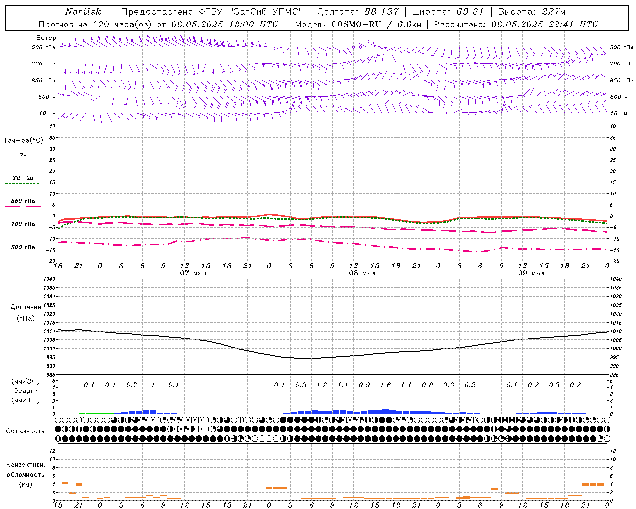Click the Ветер wind panel label
Image resolution: width=636 pixels, height=509 pixels.
[x=46, y=38]
